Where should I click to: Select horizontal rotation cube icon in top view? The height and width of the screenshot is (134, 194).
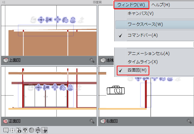coord(73,20)
